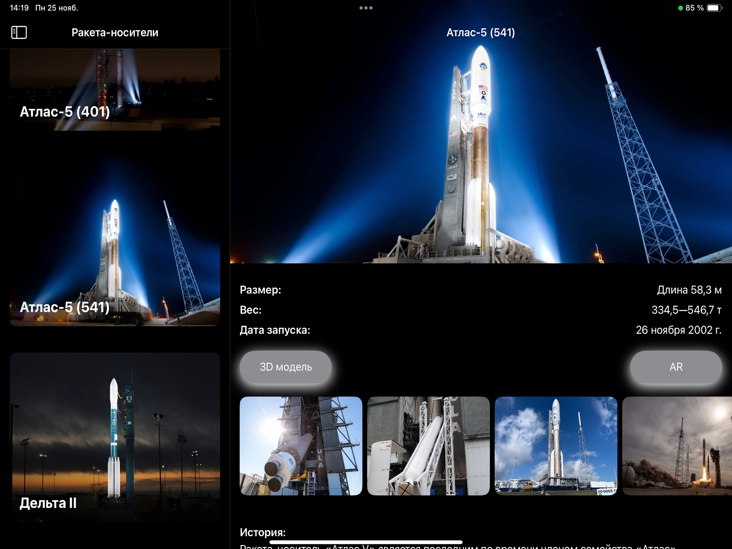Viewport: 732px width, 549px height.
Task: Open the 3D модель viewer
Action: coord(286,367)
